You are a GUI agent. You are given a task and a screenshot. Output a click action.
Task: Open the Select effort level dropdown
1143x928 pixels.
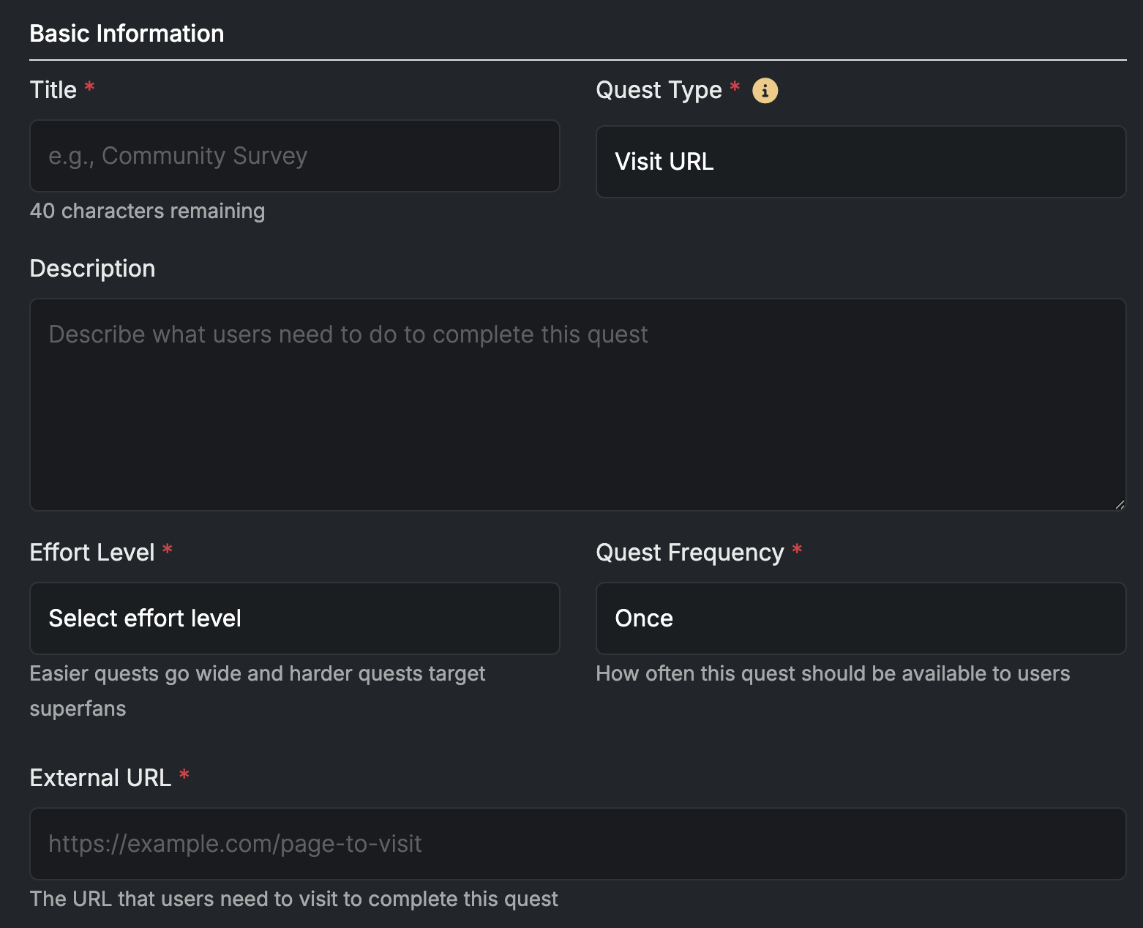[x=294, y=618]
